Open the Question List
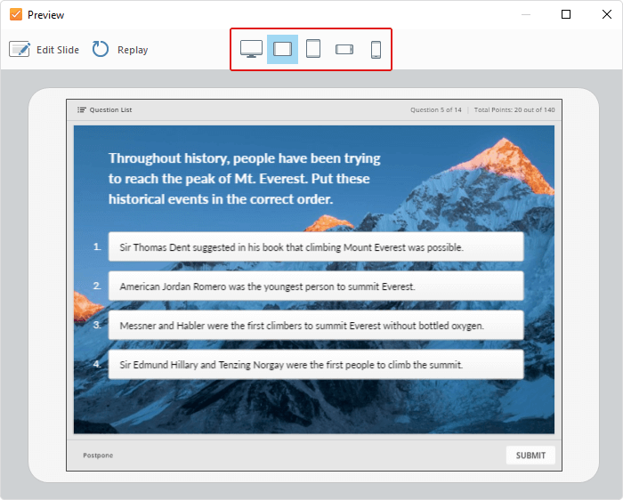This screenshot has width=623, height=500. 104,110
